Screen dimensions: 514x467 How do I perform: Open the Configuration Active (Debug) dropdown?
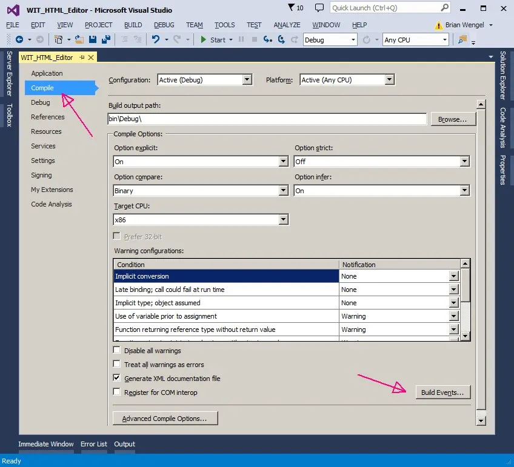247,80
